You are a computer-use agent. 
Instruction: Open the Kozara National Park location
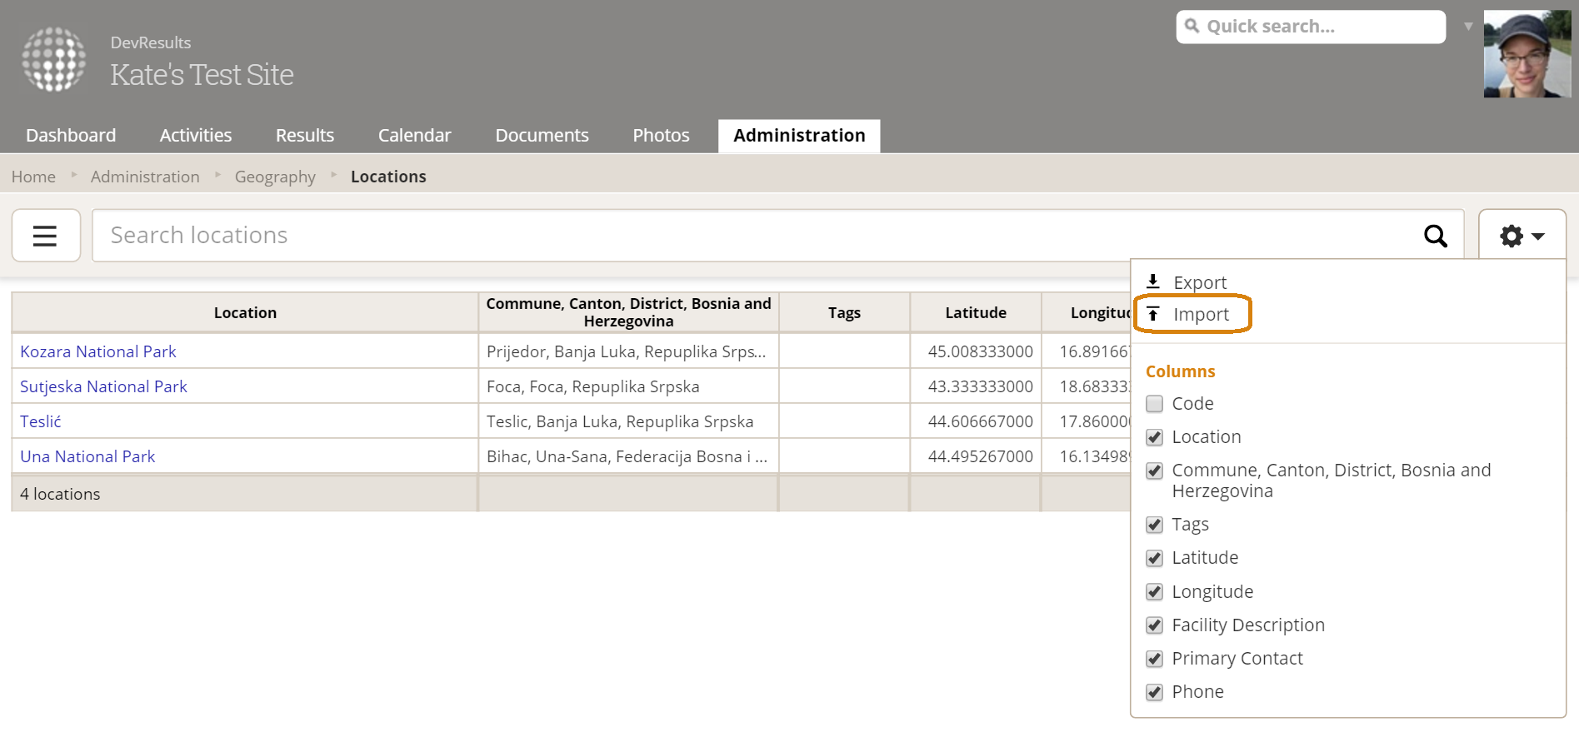98,351
